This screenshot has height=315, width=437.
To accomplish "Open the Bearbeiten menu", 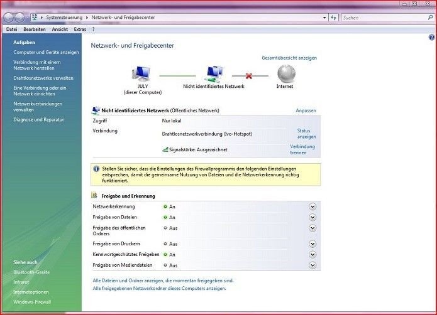I will coord(35,29).
